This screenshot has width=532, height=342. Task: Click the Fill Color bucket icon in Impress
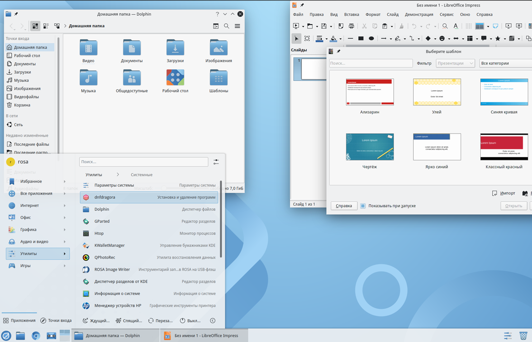pyautogui.click(x=333, y=38)
